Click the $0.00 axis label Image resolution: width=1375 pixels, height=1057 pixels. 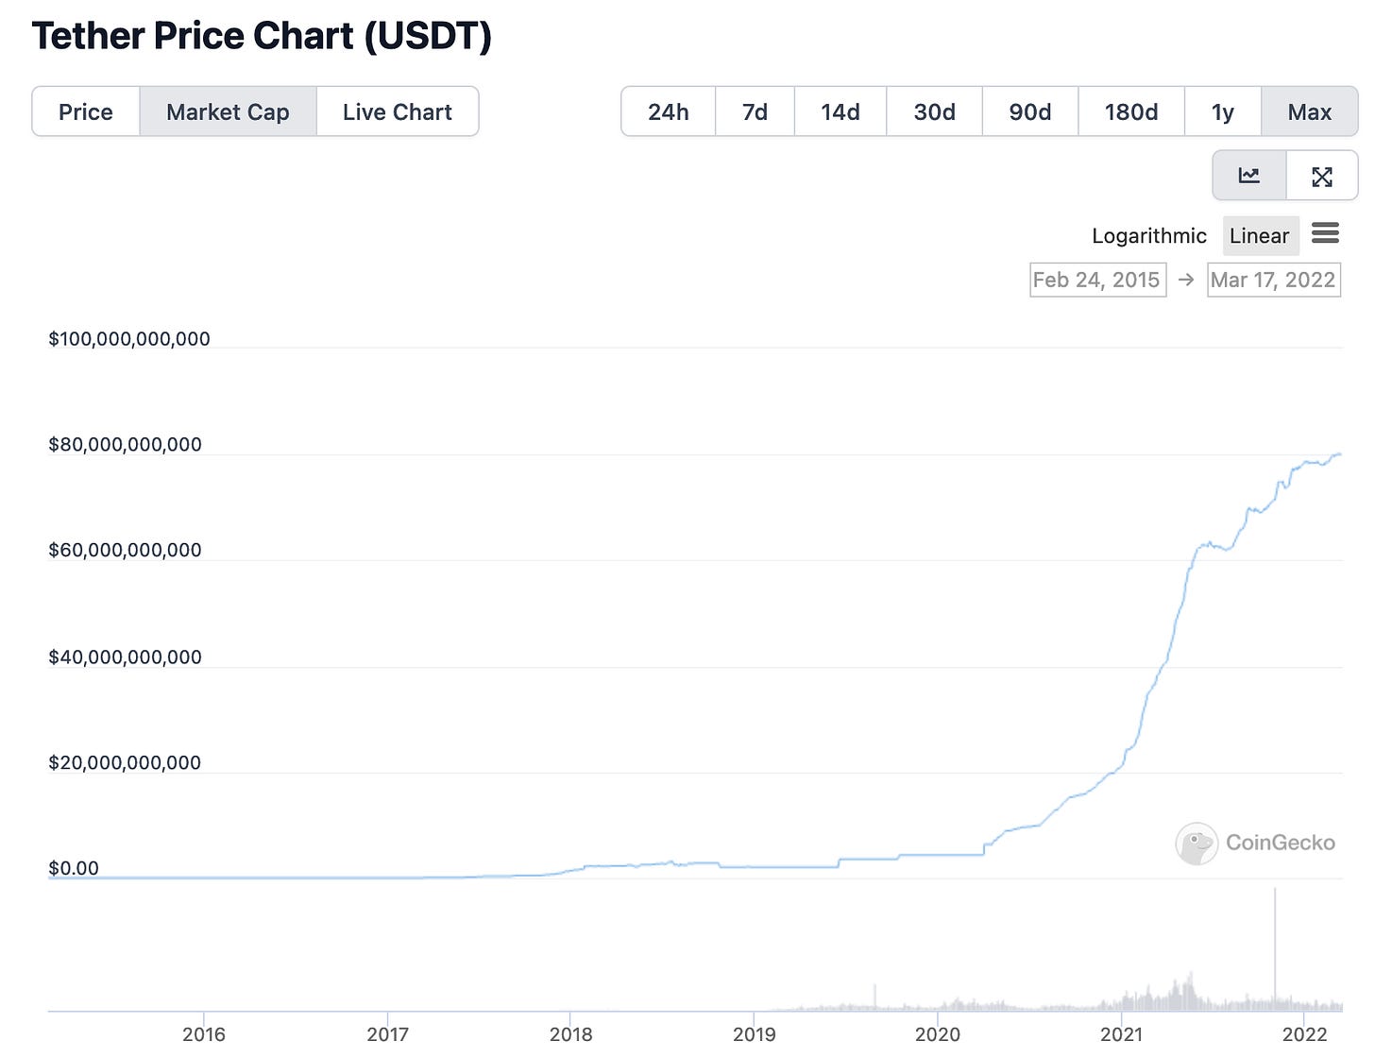pyautogui.click(x=74, y=869)
